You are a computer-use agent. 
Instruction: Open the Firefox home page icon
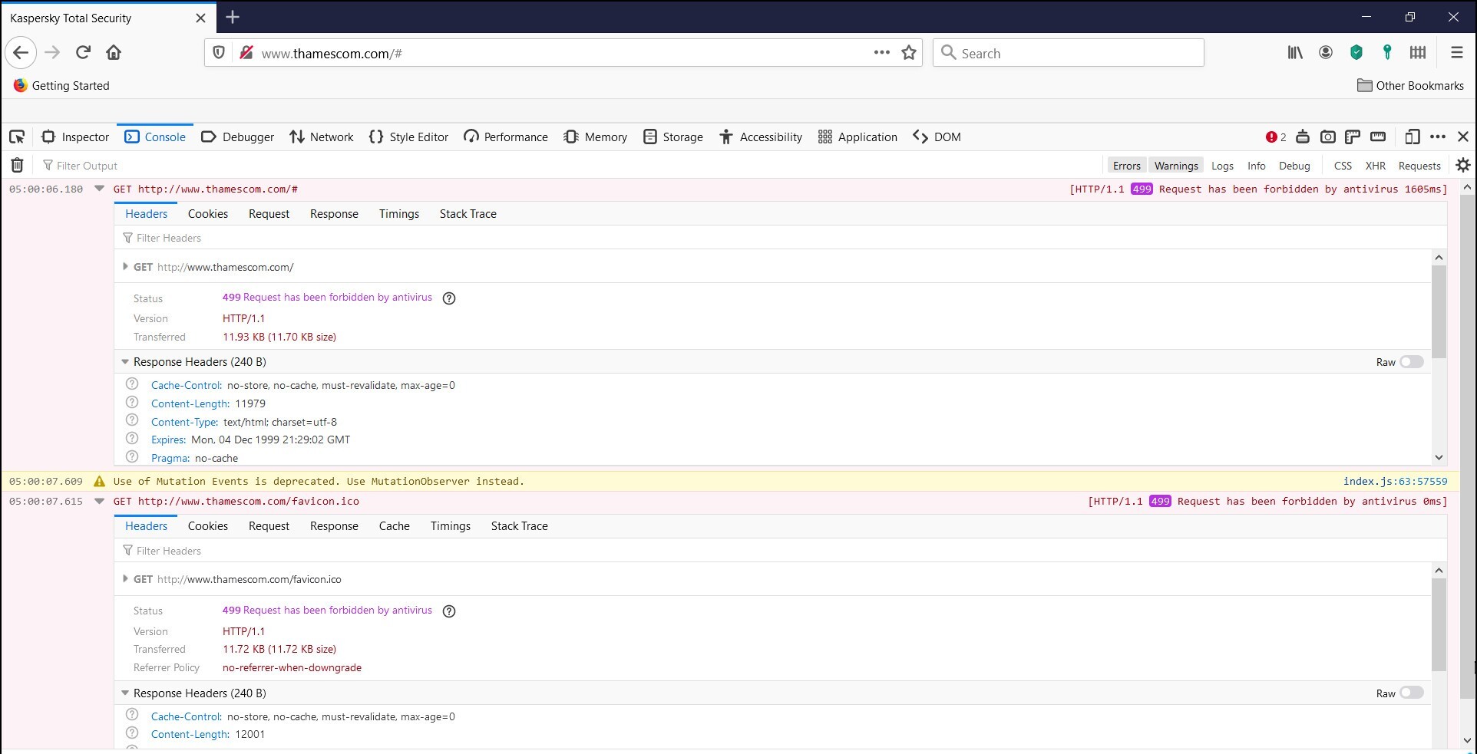pos(114,53)
